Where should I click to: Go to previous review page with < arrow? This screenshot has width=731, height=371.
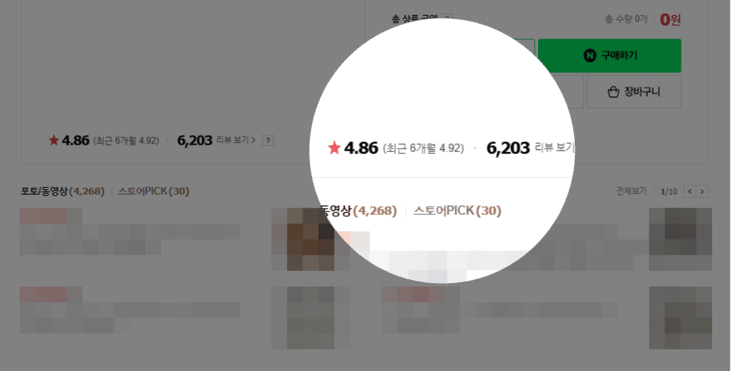690,191
